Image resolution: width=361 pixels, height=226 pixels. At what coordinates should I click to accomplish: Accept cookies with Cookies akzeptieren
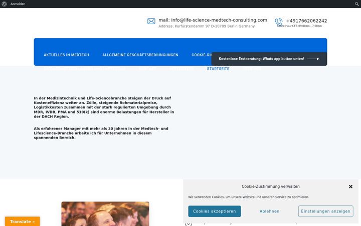[x=215, y=211]
